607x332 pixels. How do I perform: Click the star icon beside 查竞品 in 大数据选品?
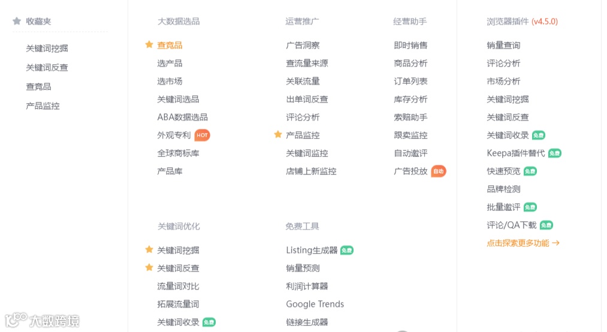pyautogui.click(x=149, y=44)
